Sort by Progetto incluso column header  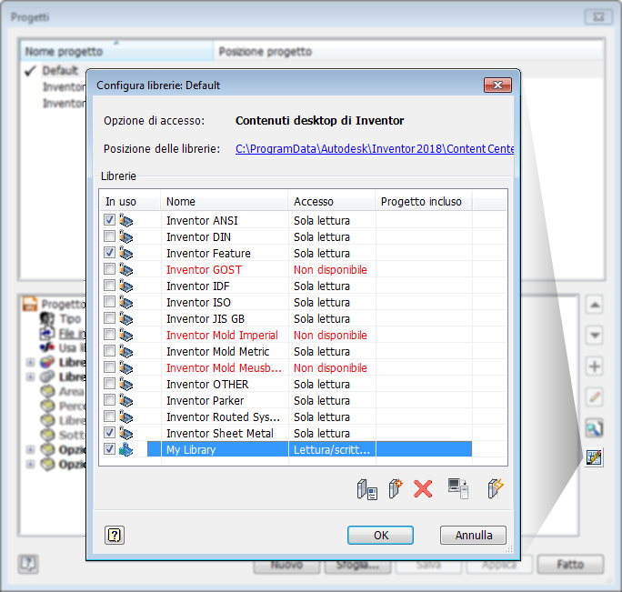pos(424,201)
